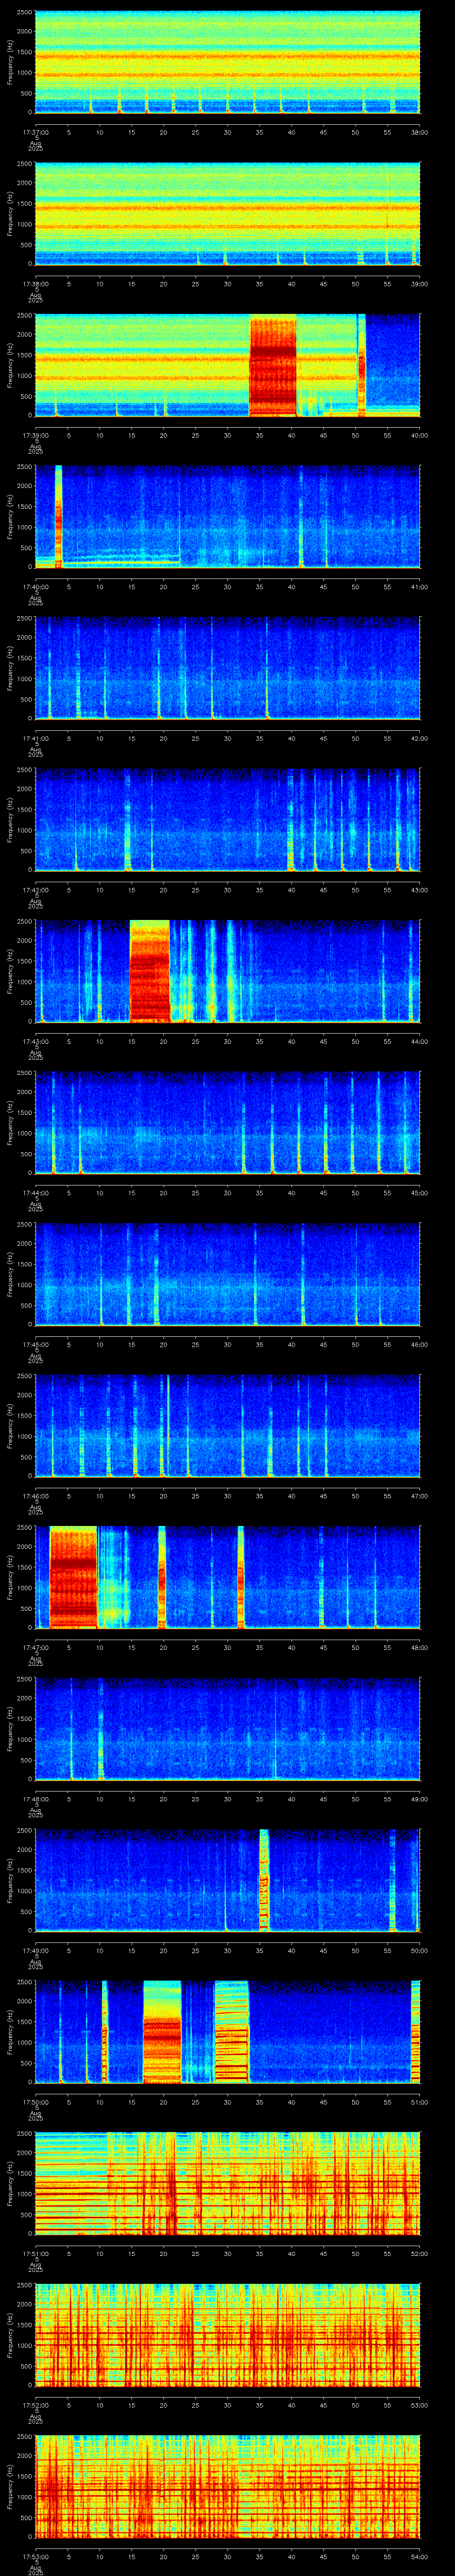This screenshot has width=455, height=2576.
Task: Click the 17:40:00 start time label
Action: click(35, 587)
